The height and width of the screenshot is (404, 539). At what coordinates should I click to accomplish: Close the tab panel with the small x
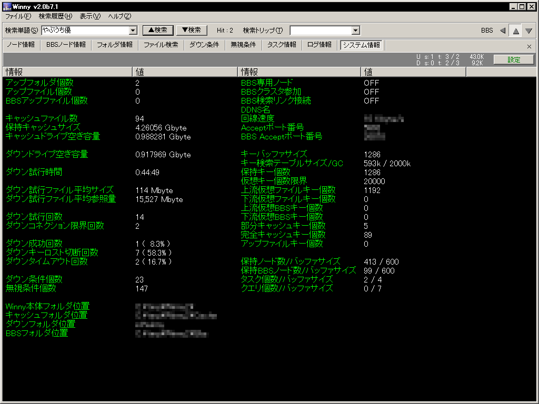click(x=529, y=46)
